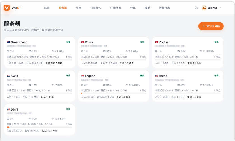Image resolution: width=235 pixels, height=141 pixels.
Task: Click the 添加服务器 button
Action: [x=211, y=26]
